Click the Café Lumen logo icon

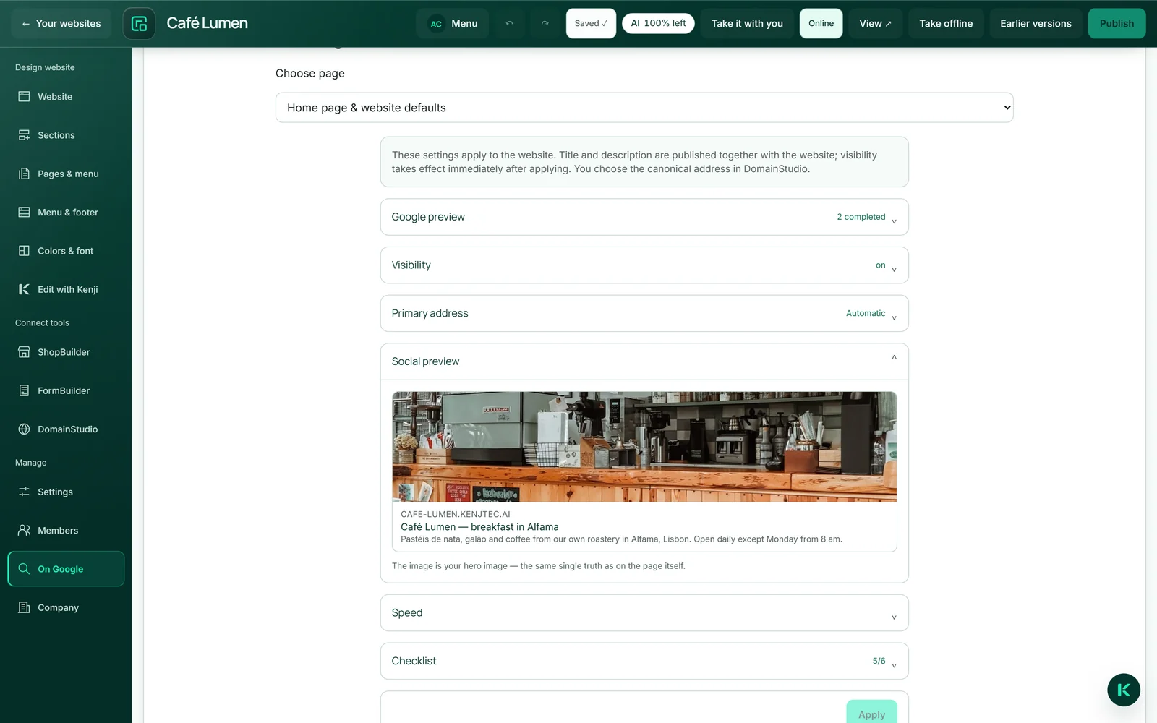[x=139, y=23]
